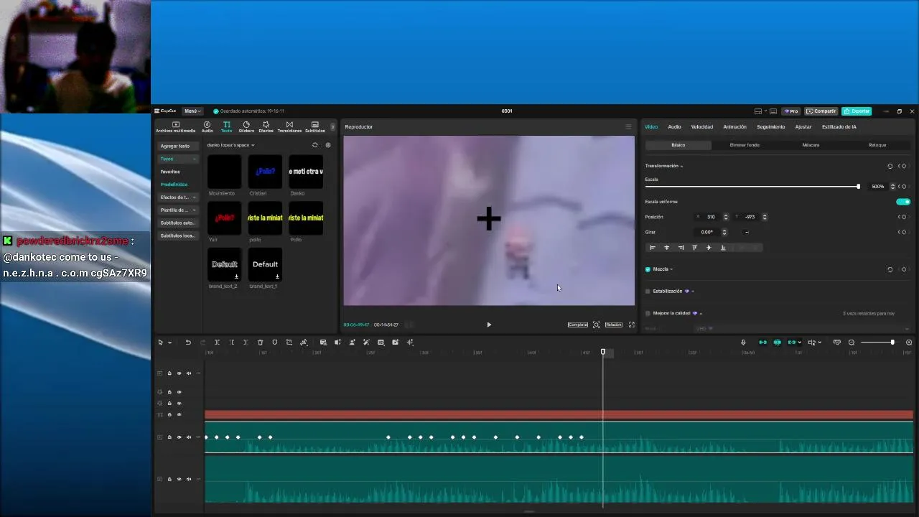The height and width of the screenshot is (517, 919).
Task: Lock the top timeline track
Action: tap(169, 373)
